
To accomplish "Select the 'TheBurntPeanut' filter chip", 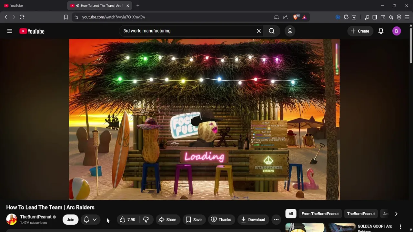I will (361, 214).
